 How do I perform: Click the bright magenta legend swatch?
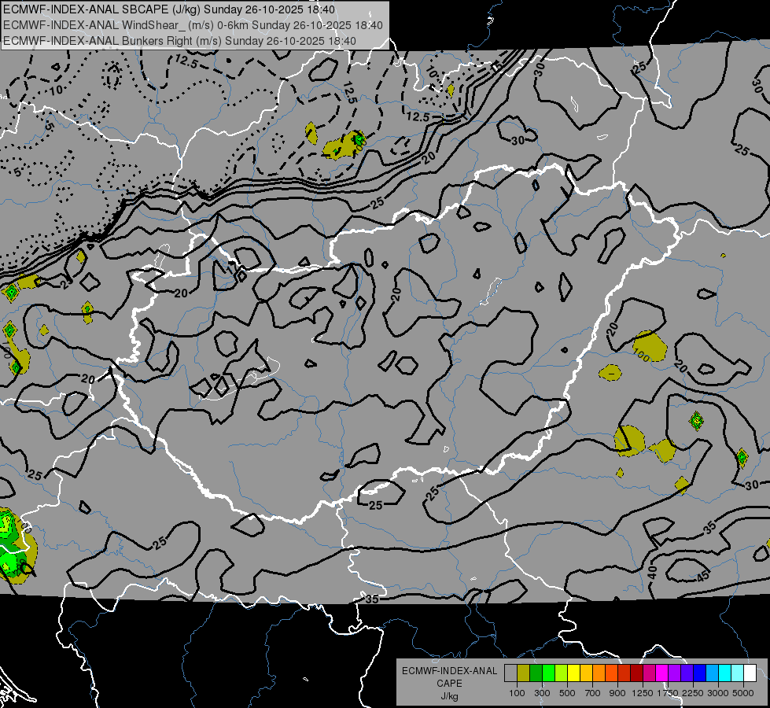click(x=662, y=673)
